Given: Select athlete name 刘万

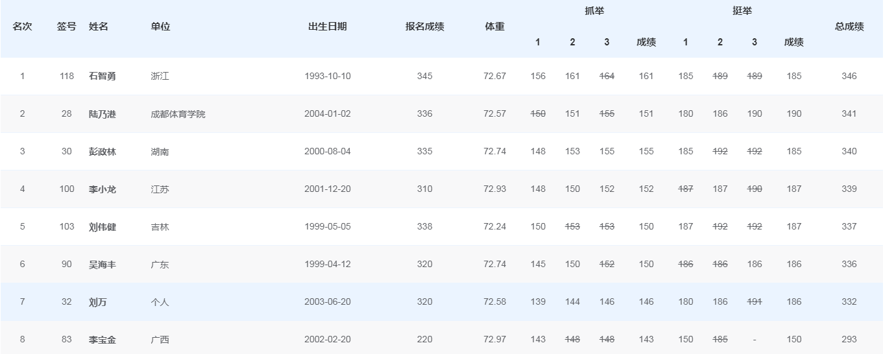Looking at the screenshot, I should 98,301.
